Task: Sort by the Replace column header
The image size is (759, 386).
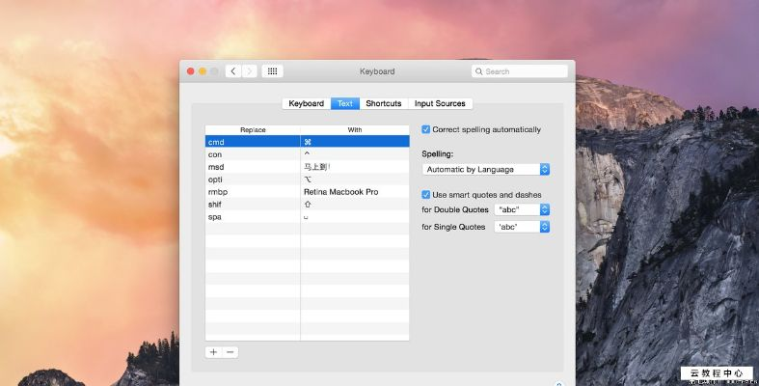Action: (x=253, y=129)
